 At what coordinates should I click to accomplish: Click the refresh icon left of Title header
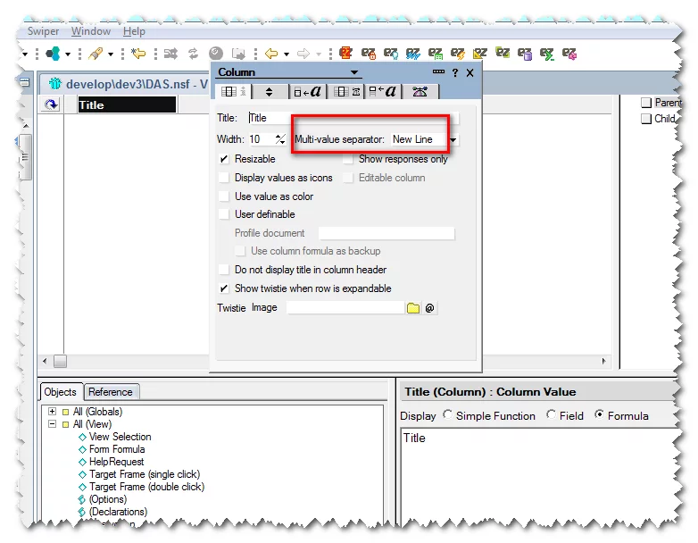click(52, 105)
